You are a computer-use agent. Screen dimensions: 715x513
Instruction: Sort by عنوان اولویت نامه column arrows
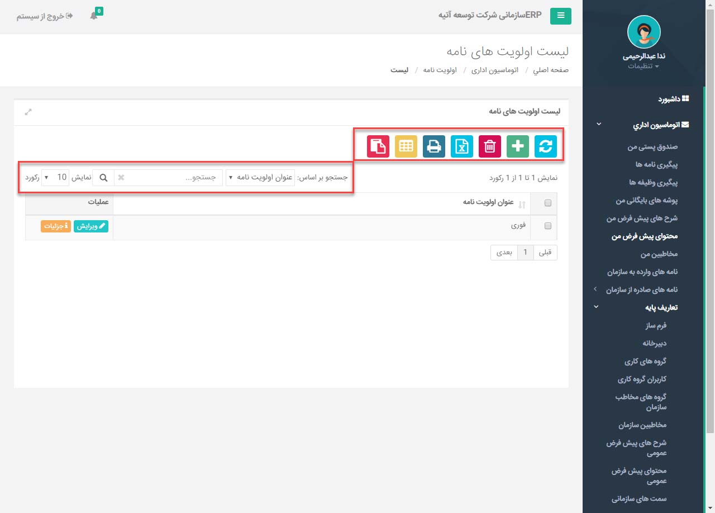coord(522,205)
